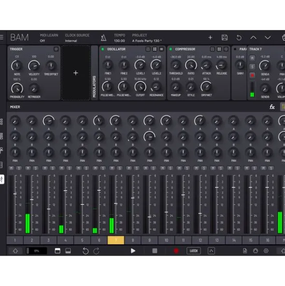Expand the Modulators vertical strip
This screenshot has width=285, height=286.
94,73
